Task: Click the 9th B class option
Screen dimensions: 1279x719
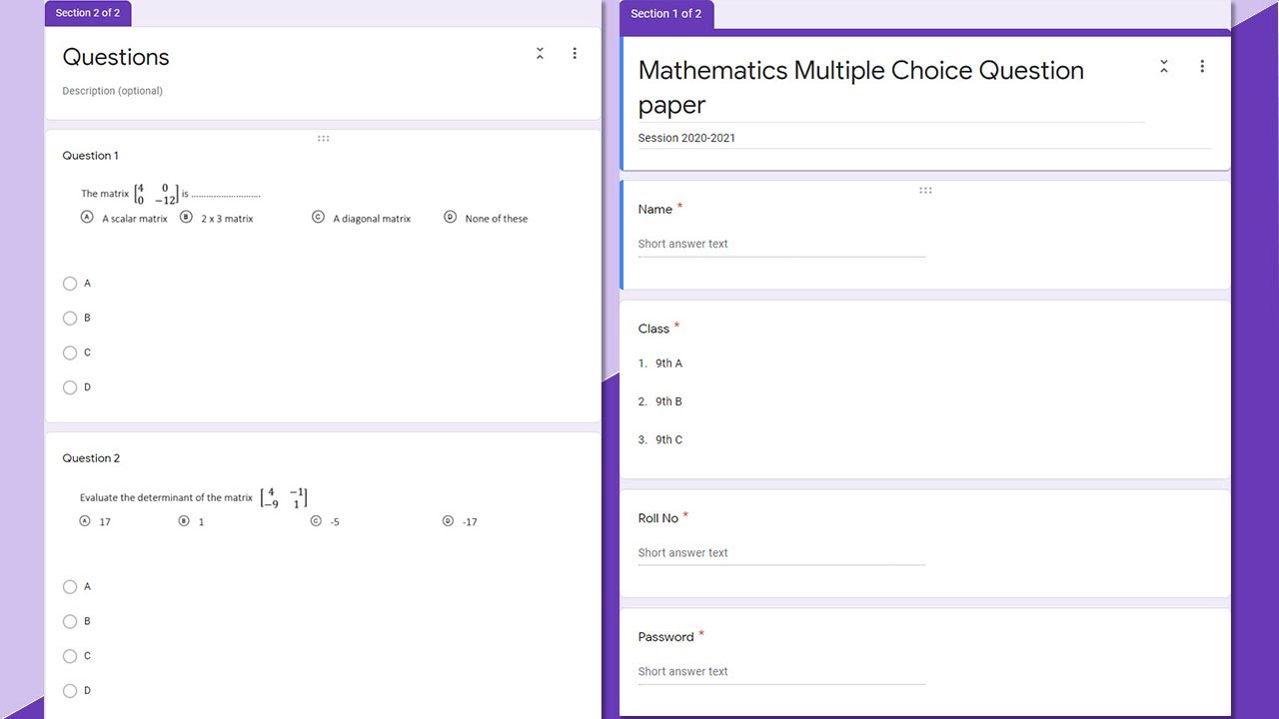Action: coord(668,401)
